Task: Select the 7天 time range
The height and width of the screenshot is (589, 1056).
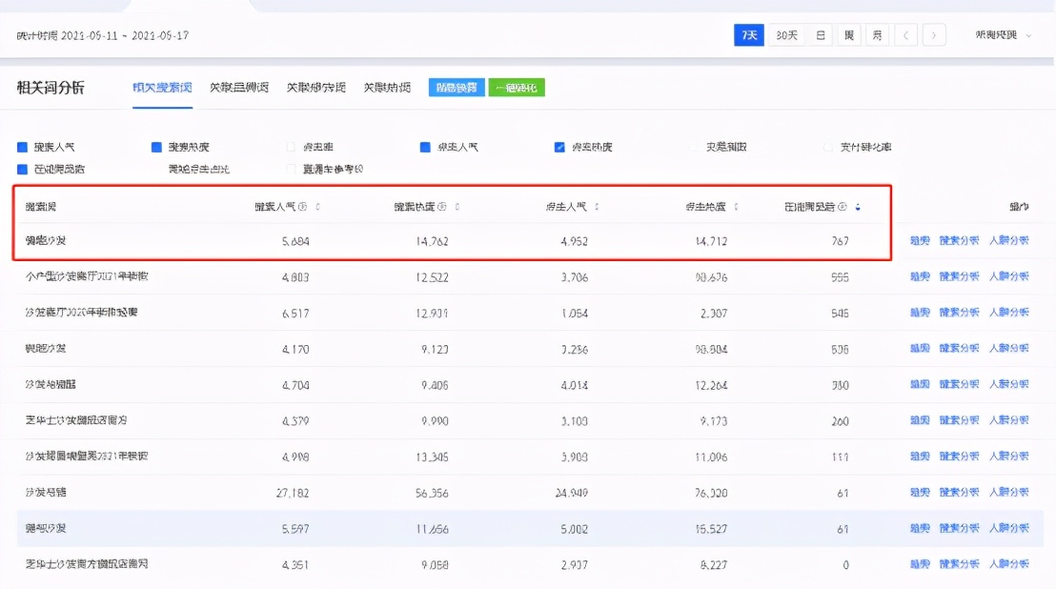Action: (x=747, y=33)
